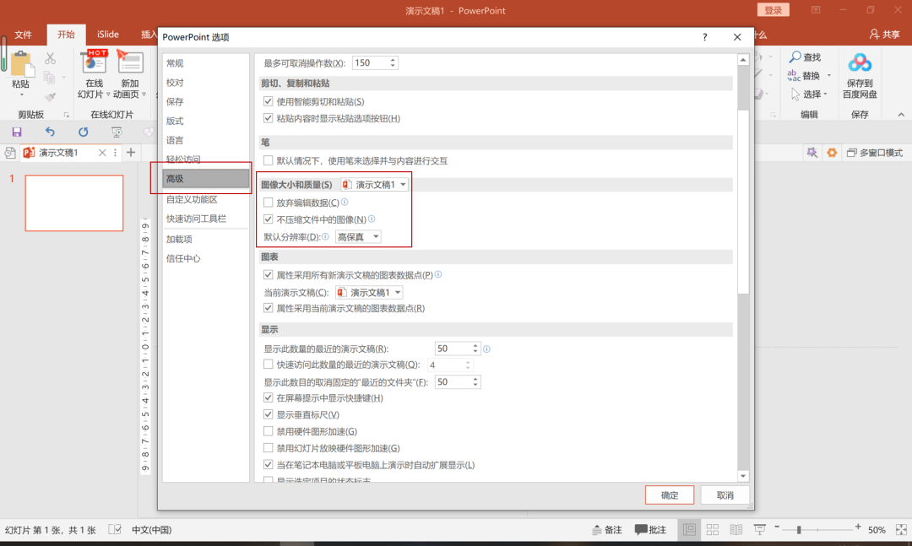Collapse the ribbon with the chevron
Viewport: 912px width, 546px height.
coord(901,115)
